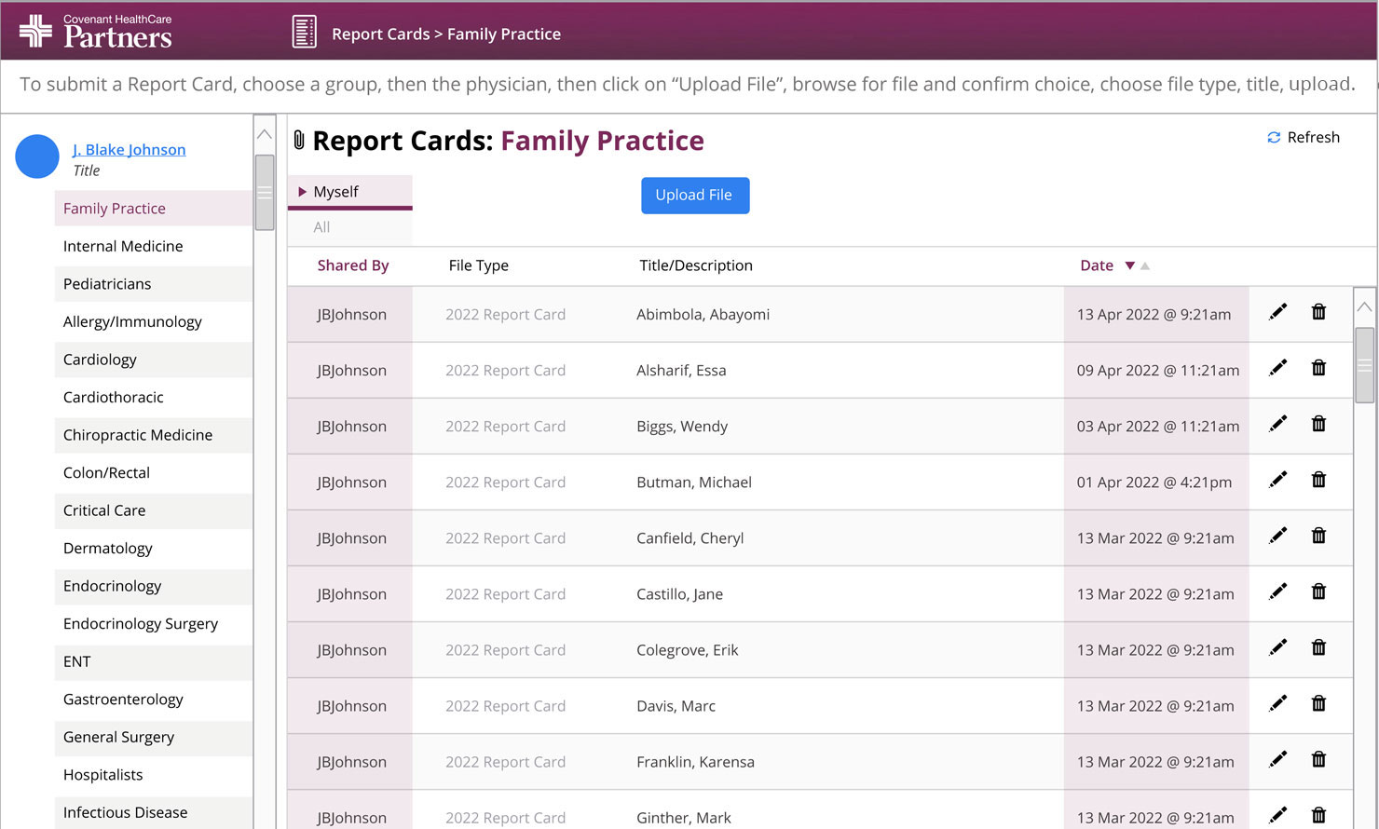Select Infectious Disease group
The height and width of the screenshot is (829, 1379).
click(x=154, y=812)
